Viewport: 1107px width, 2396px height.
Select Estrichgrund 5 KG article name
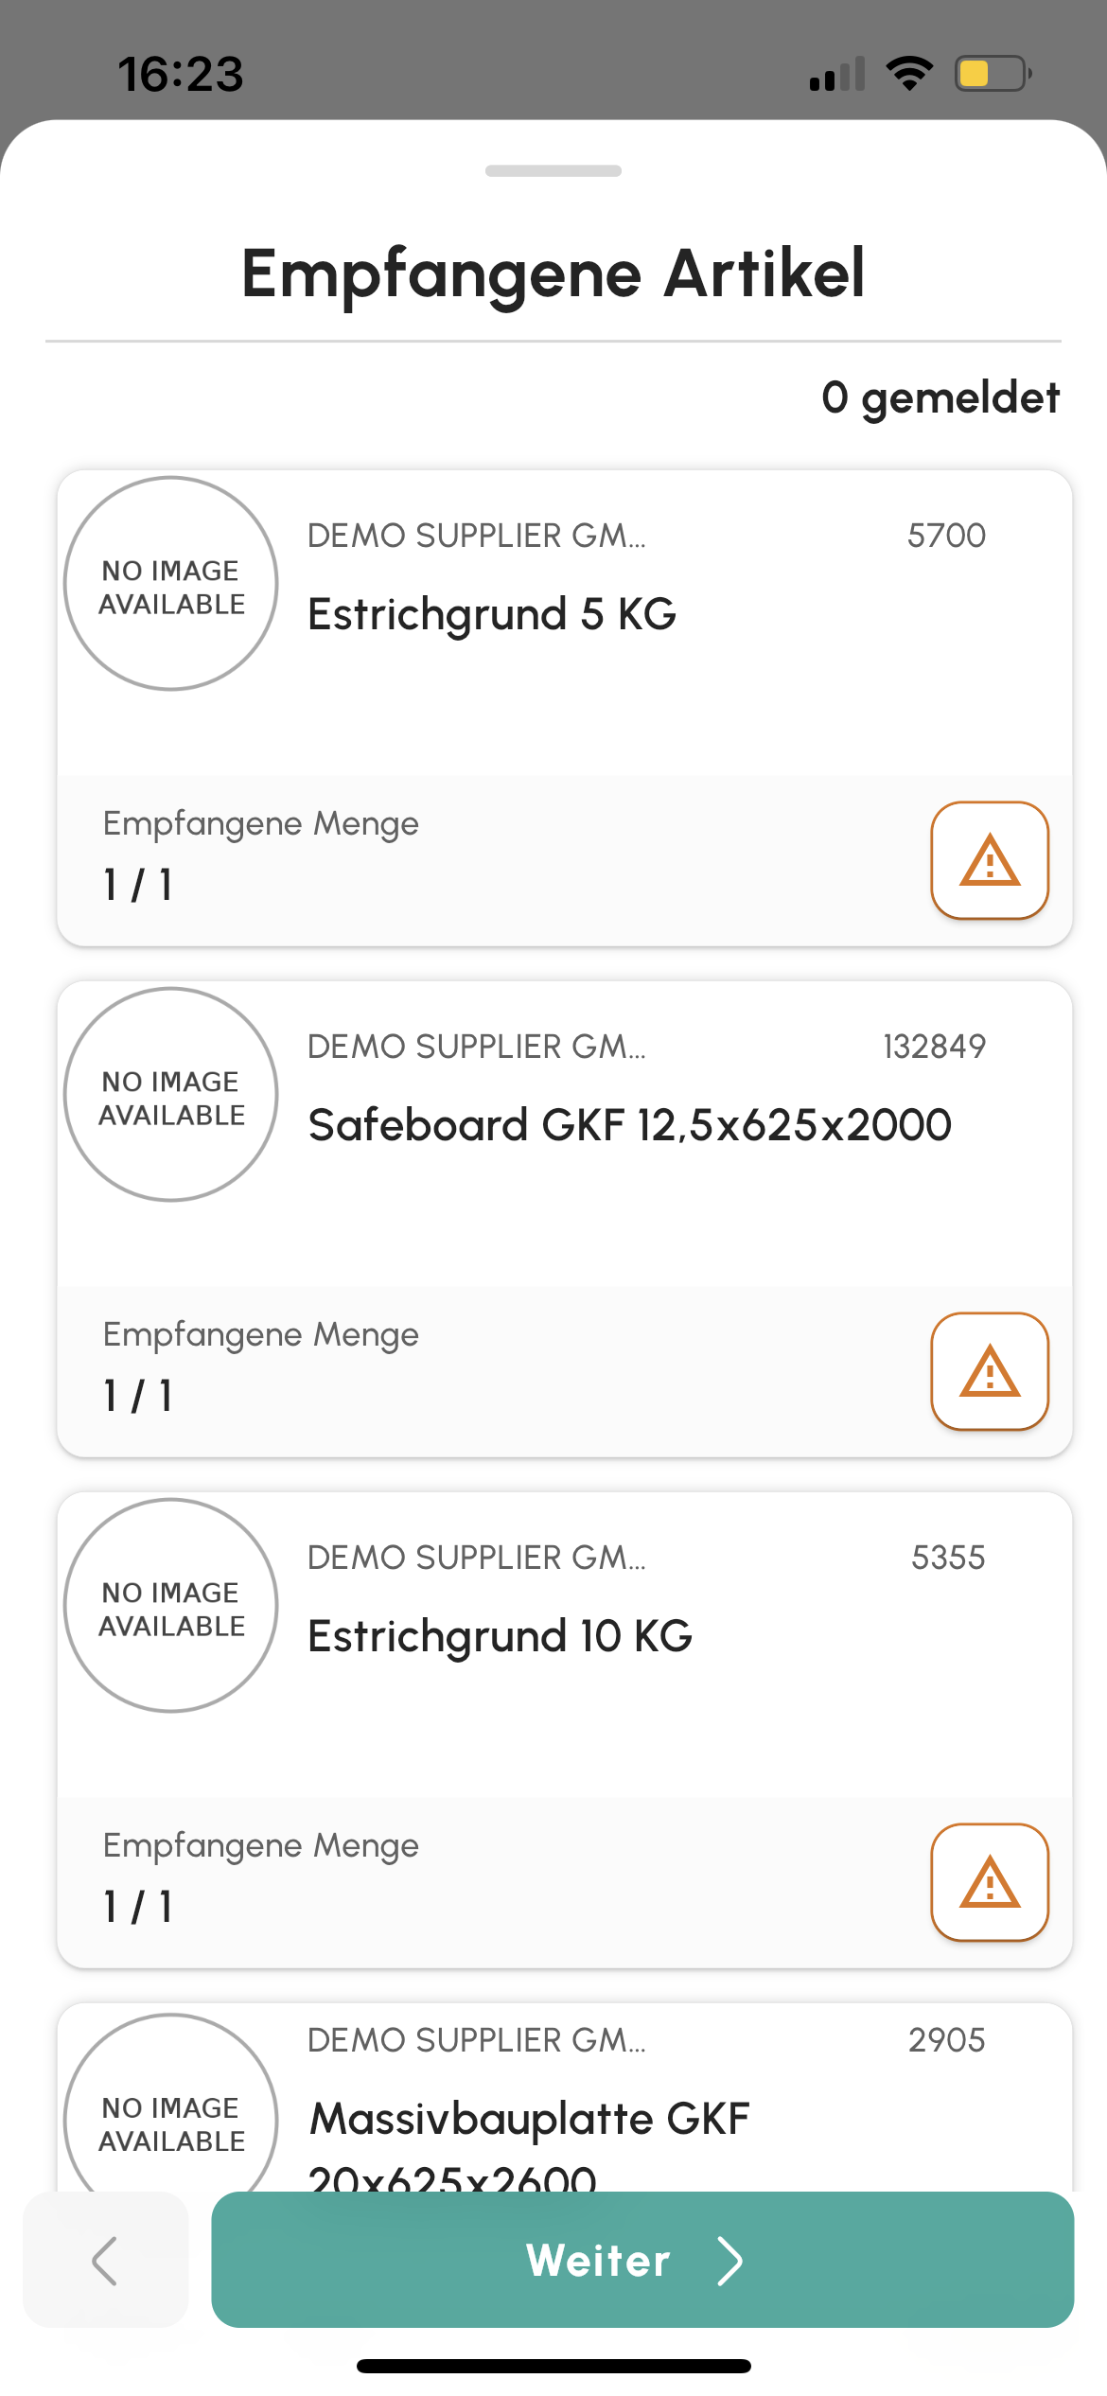[492, 615]
